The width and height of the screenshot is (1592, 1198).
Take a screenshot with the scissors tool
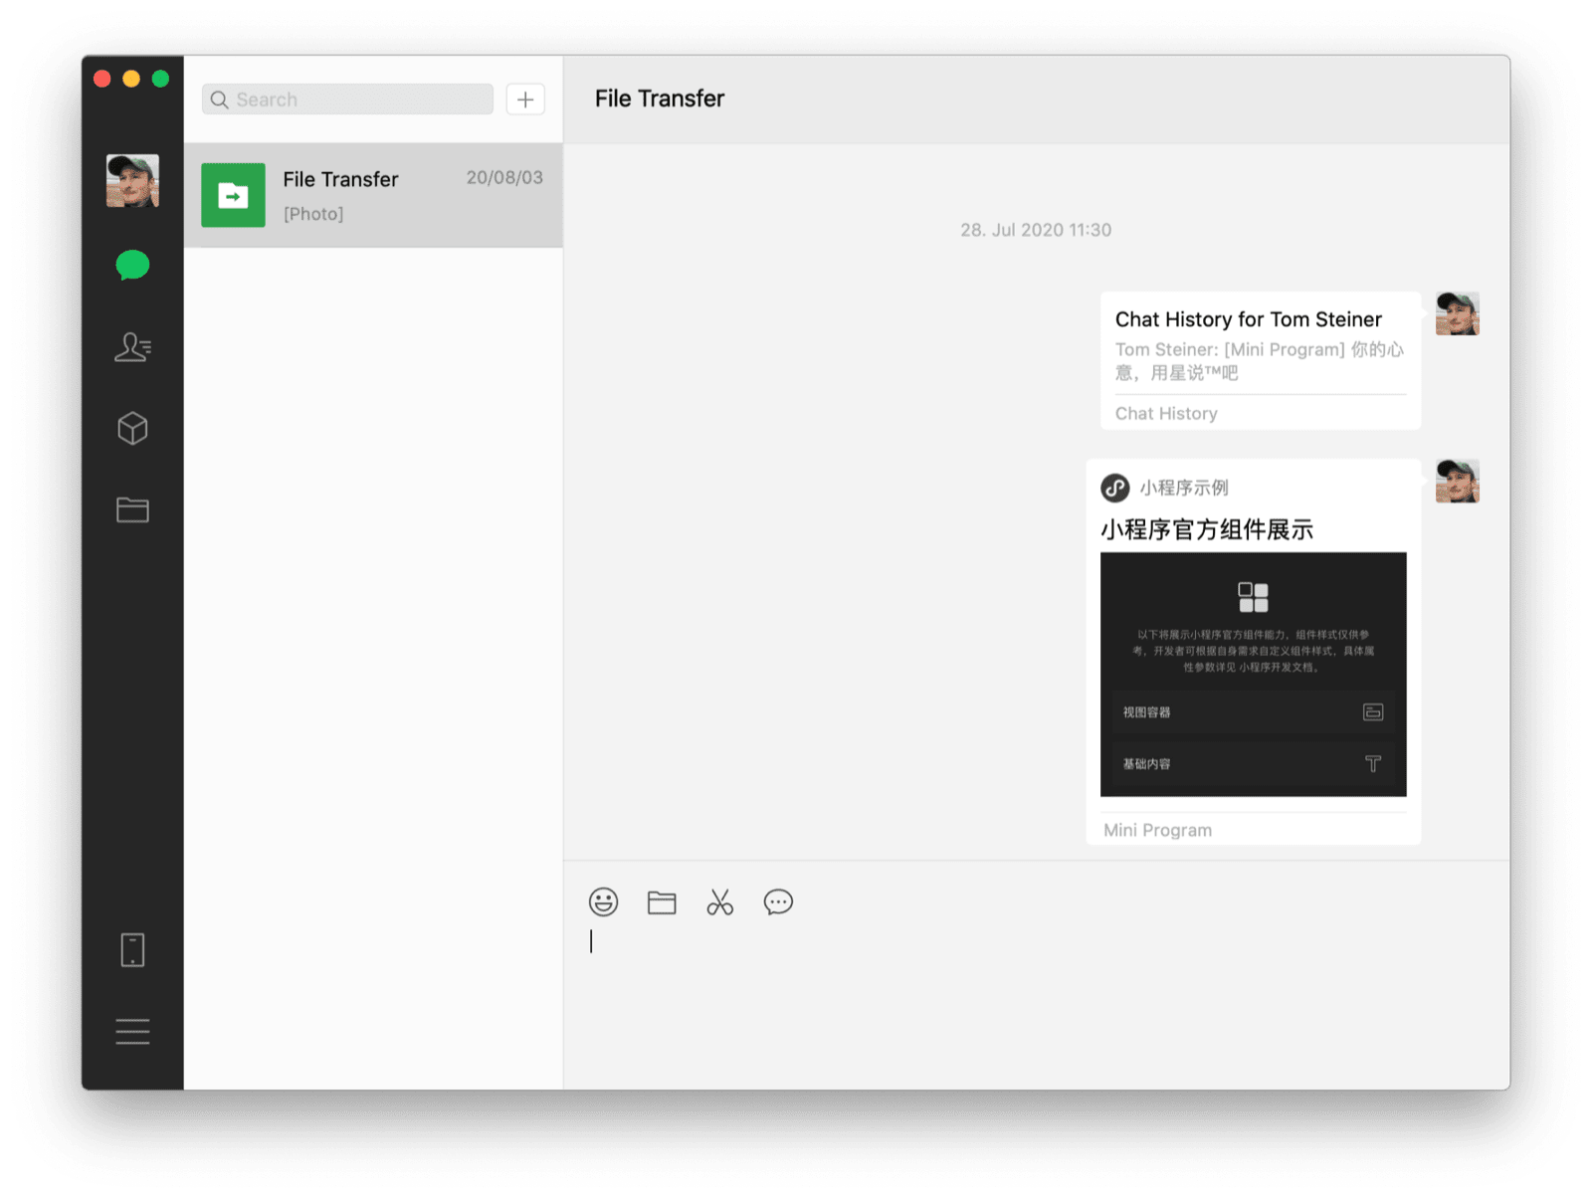click(x=720, y=902)
